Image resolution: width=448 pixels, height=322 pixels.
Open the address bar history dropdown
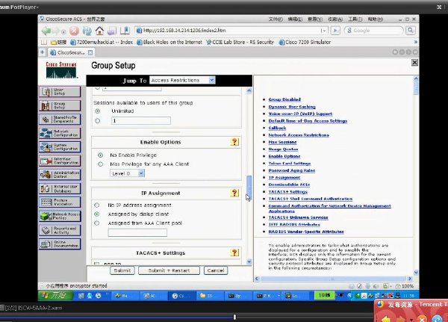[x=324, y=31]
